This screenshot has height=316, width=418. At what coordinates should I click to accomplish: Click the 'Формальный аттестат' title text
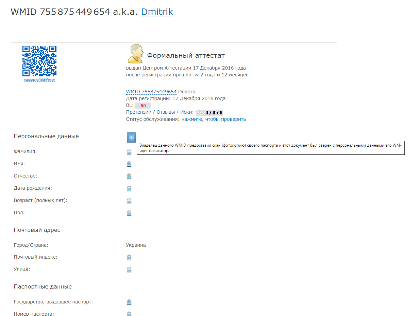186,55
